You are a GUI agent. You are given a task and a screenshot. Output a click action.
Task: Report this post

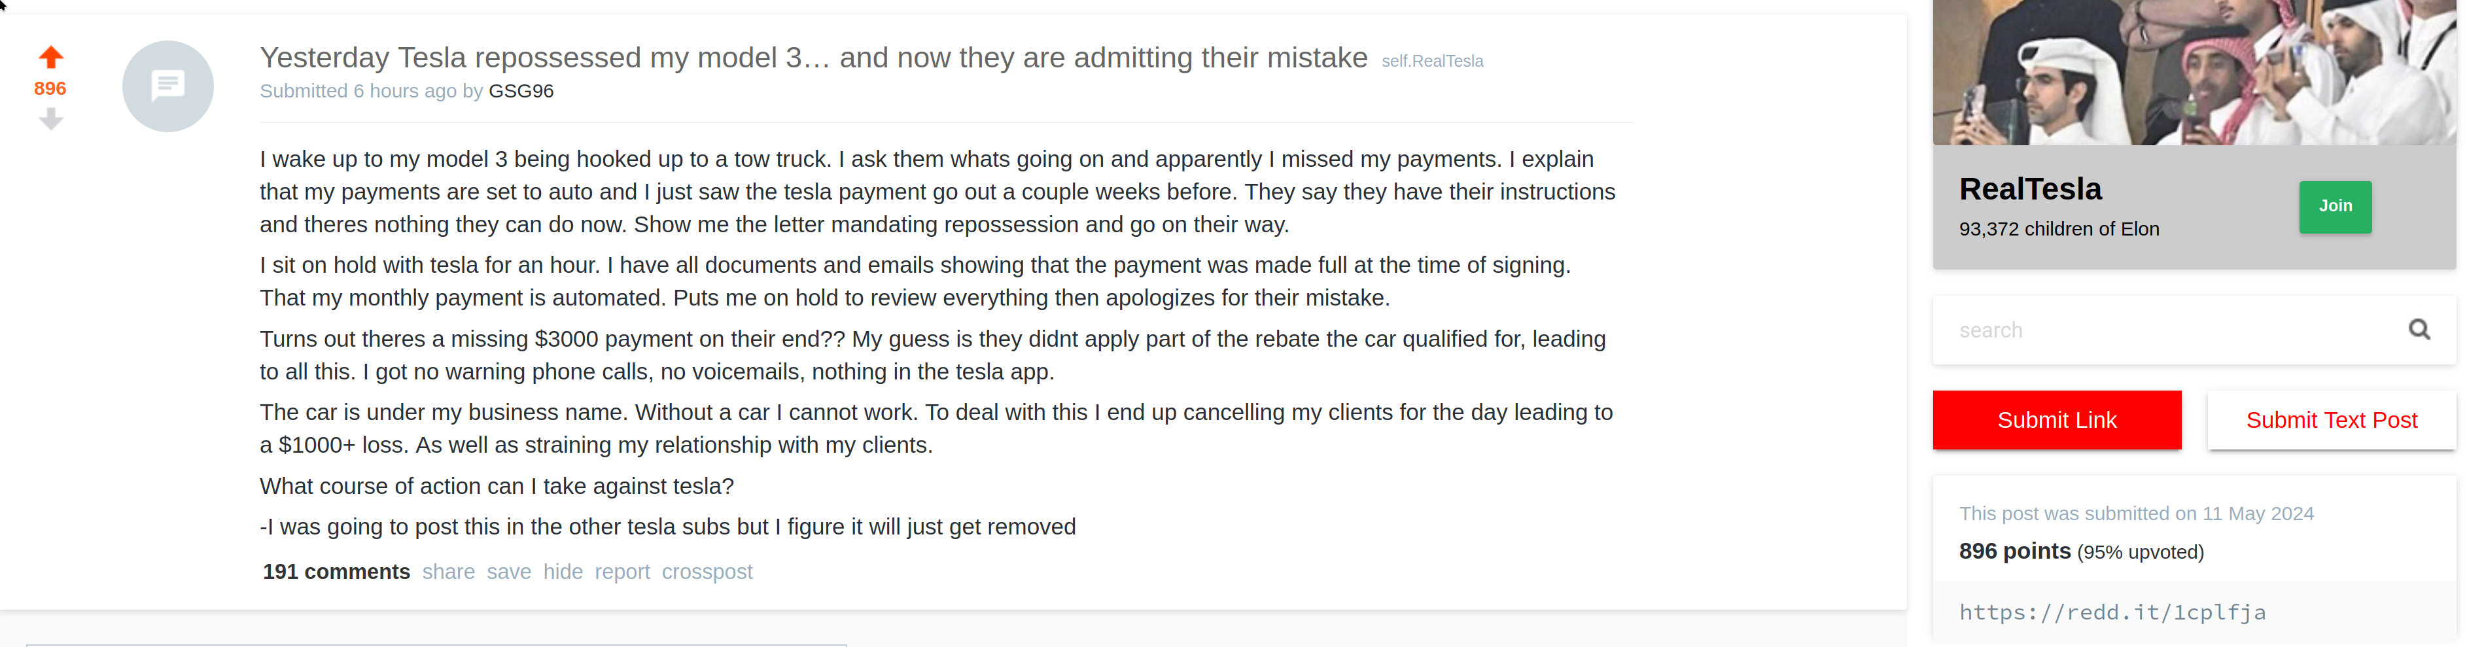point(623,571)
